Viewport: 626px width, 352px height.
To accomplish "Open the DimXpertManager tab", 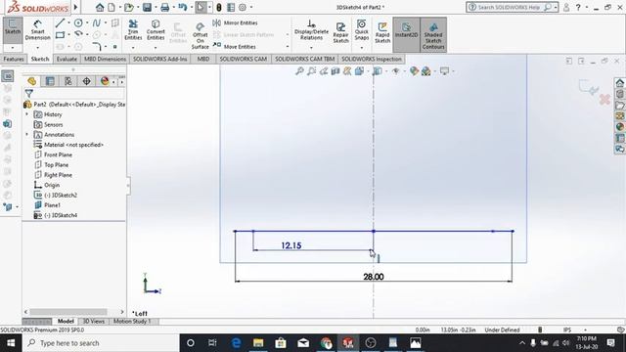I will click(x=87, y=81).
